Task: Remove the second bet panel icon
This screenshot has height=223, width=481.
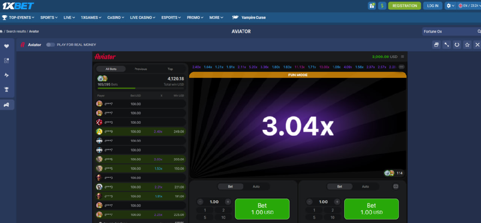Action: (396, 186)
